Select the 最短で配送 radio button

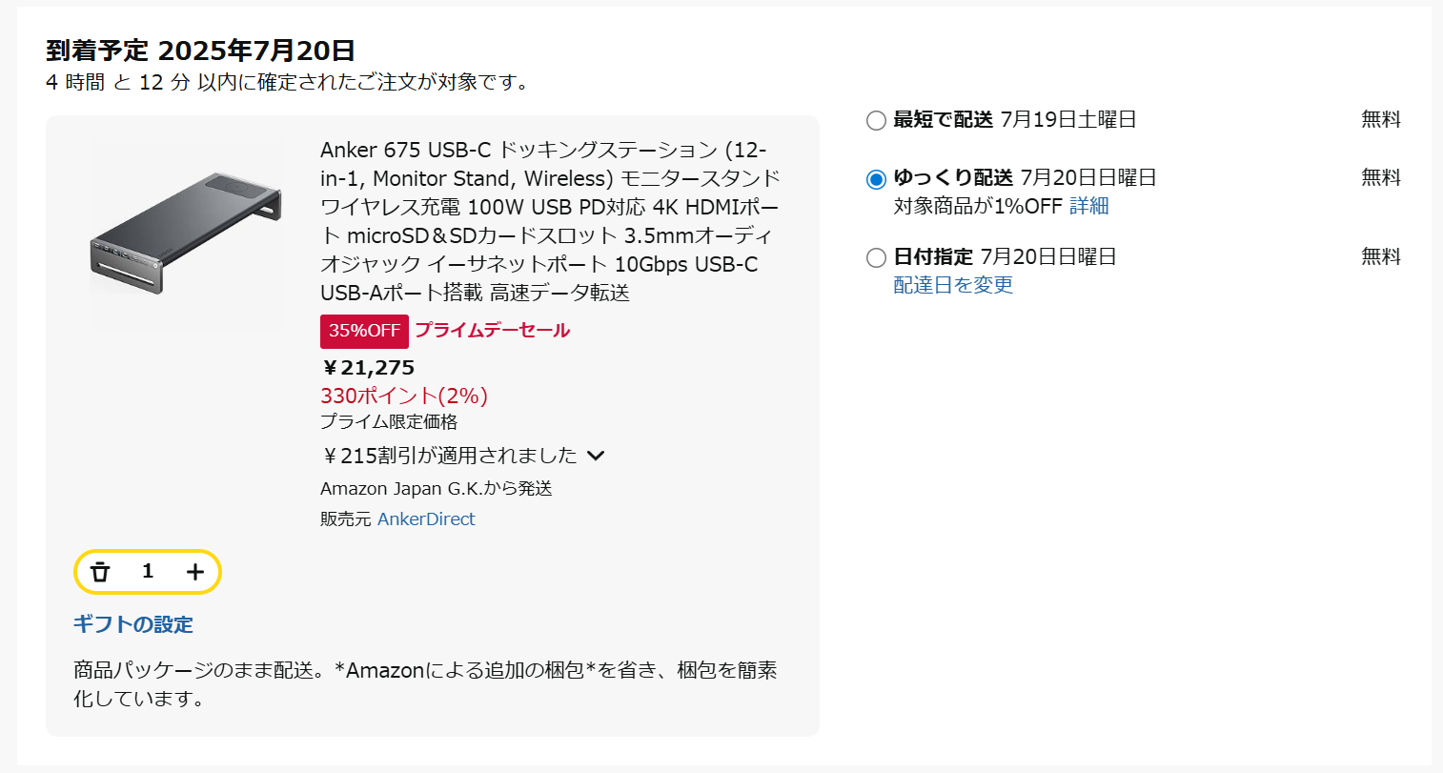pos(876,121)
